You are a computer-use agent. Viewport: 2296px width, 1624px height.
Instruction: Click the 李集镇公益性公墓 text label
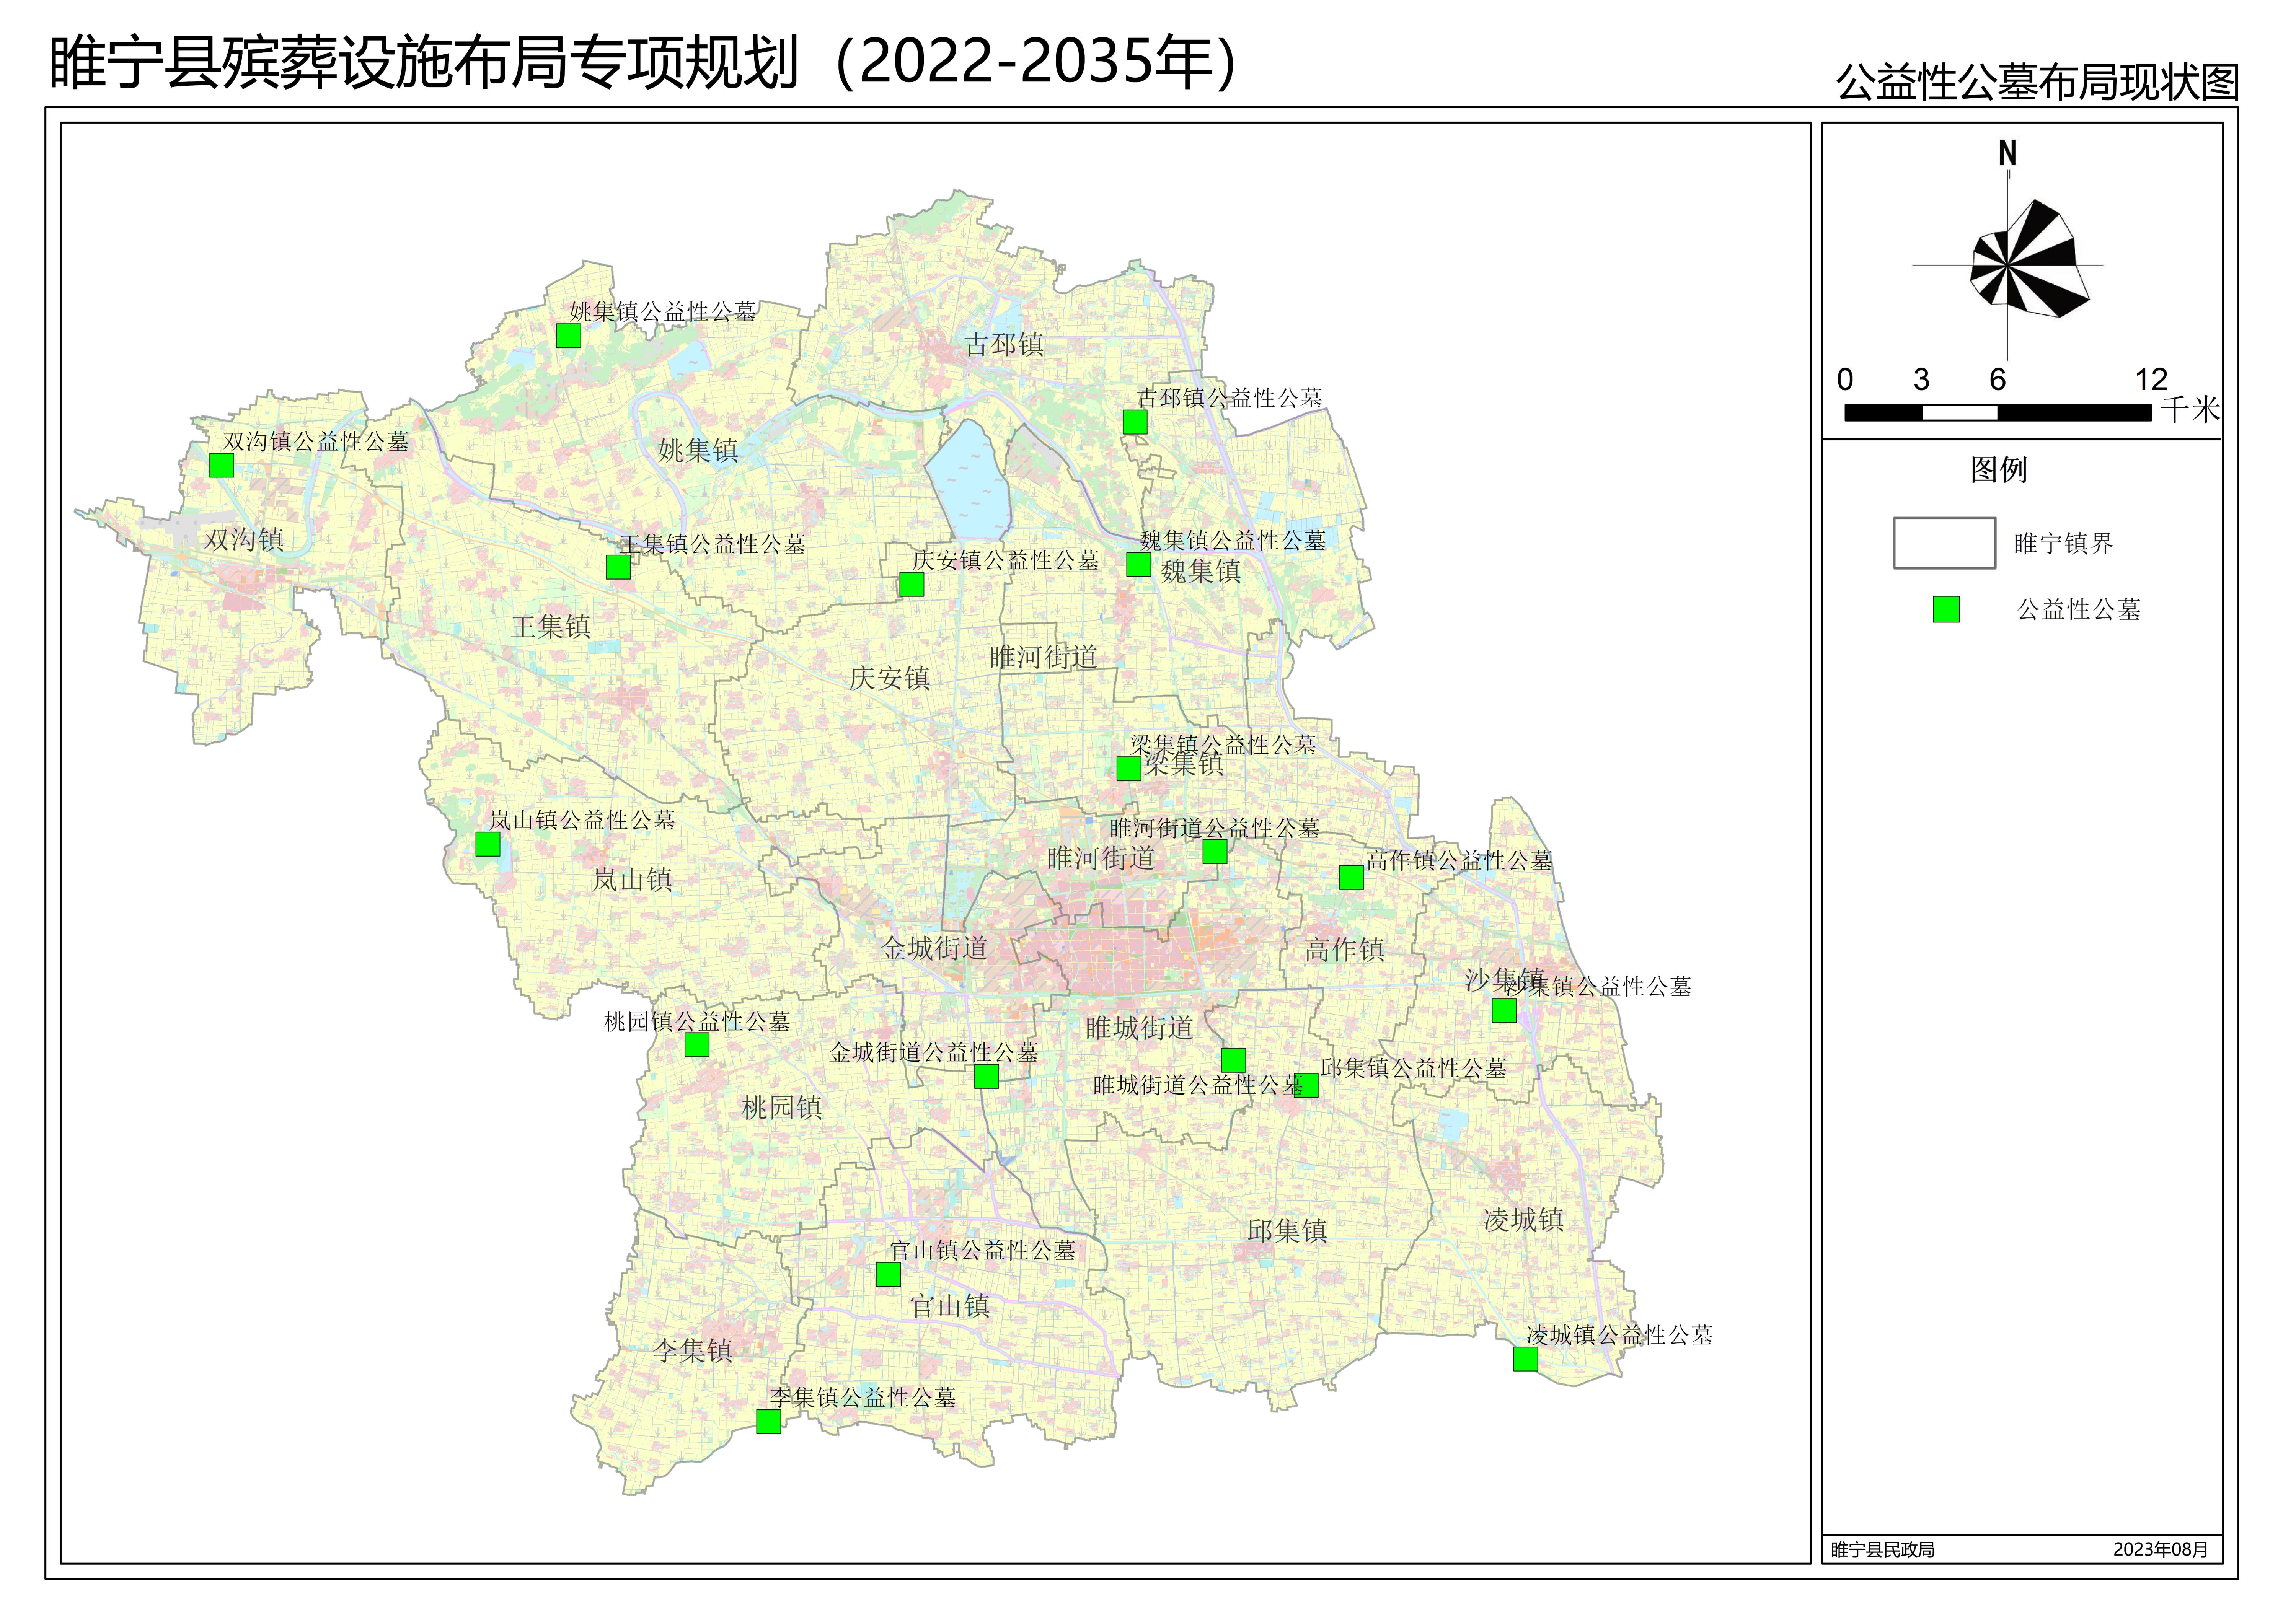click(863, 1398)
